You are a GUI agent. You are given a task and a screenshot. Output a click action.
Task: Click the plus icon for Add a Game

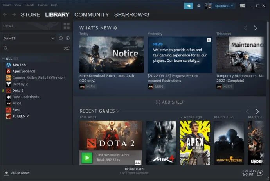click(x=6, y=173)
